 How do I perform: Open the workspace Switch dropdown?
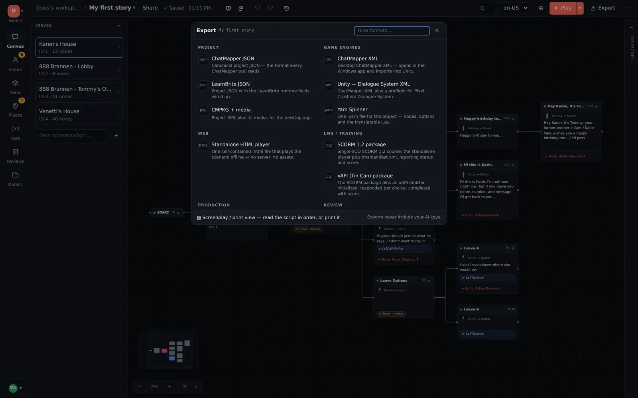15,14
